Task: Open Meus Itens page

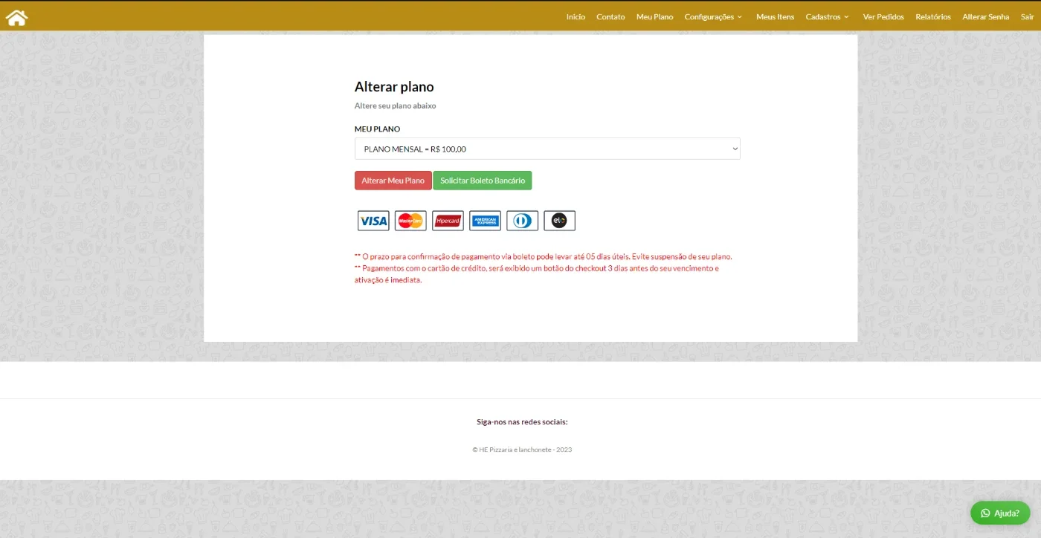Action: 775,16
